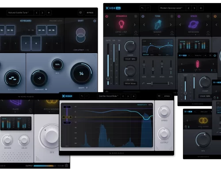Viewport: 221px width, 177px height.
Task: Open Space module settings icon
Action: tap(208, 16)
